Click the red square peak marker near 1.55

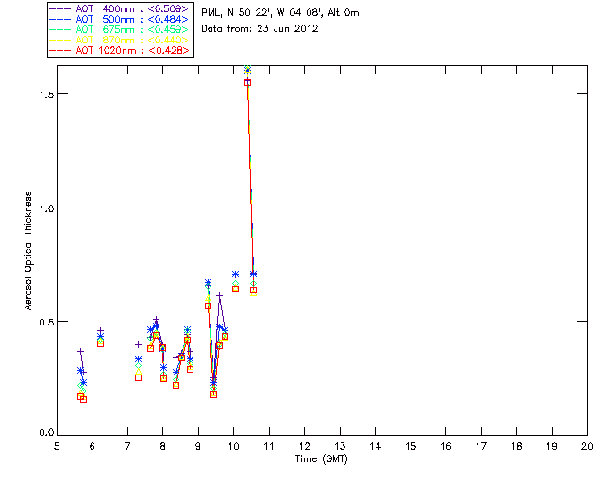tap(247, 82)
